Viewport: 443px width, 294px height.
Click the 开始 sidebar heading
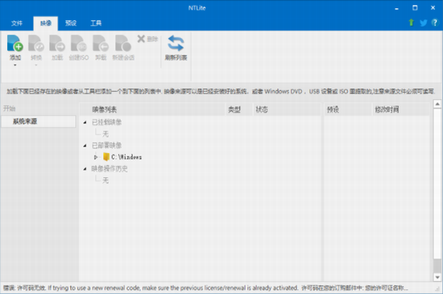(10, 109)
